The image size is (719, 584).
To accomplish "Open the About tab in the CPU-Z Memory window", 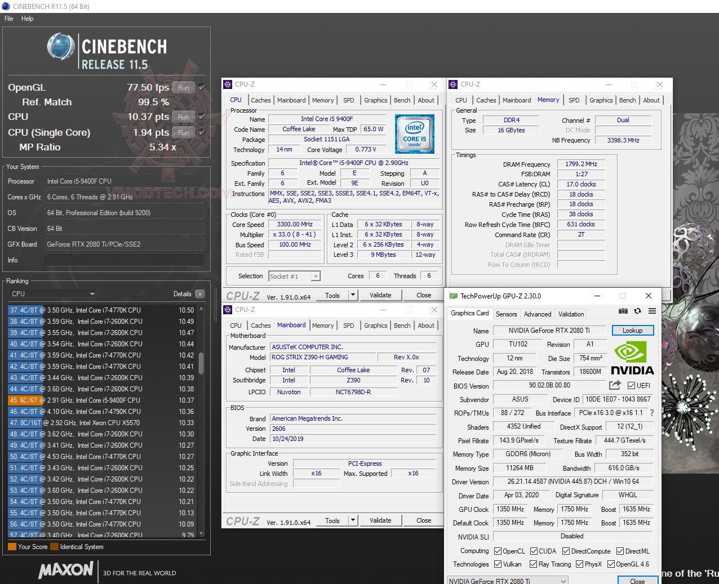I will [651, 100].
